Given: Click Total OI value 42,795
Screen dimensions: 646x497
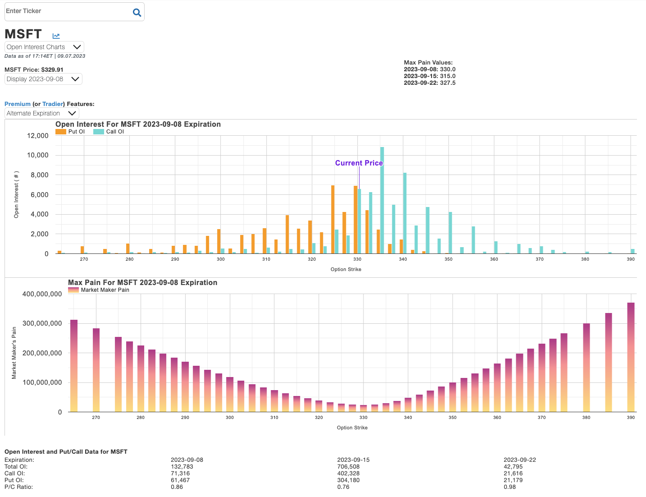Looking at the screenshot, I should click(513, 467).
